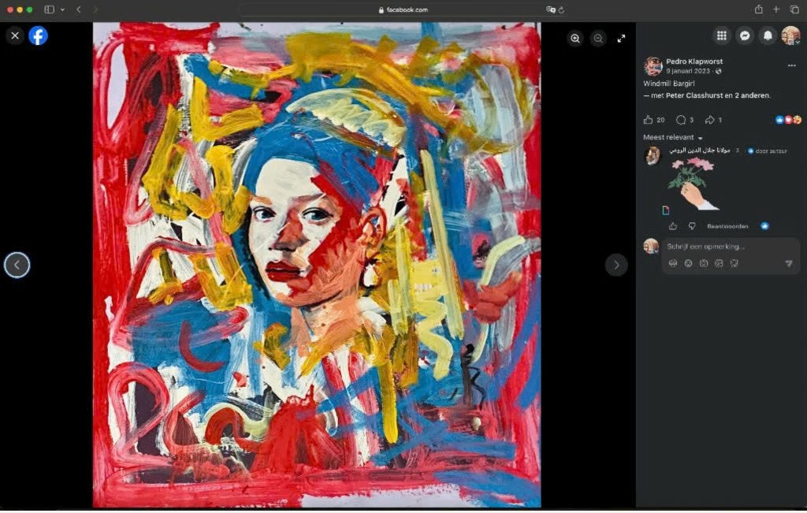
Task: Reload the facebook.com page
Action: [561, 9]
